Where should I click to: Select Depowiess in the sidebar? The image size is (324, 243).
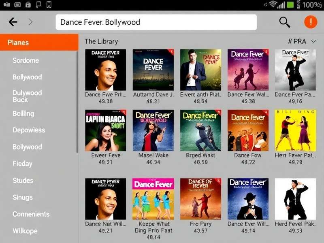click(x=29, y=130)
